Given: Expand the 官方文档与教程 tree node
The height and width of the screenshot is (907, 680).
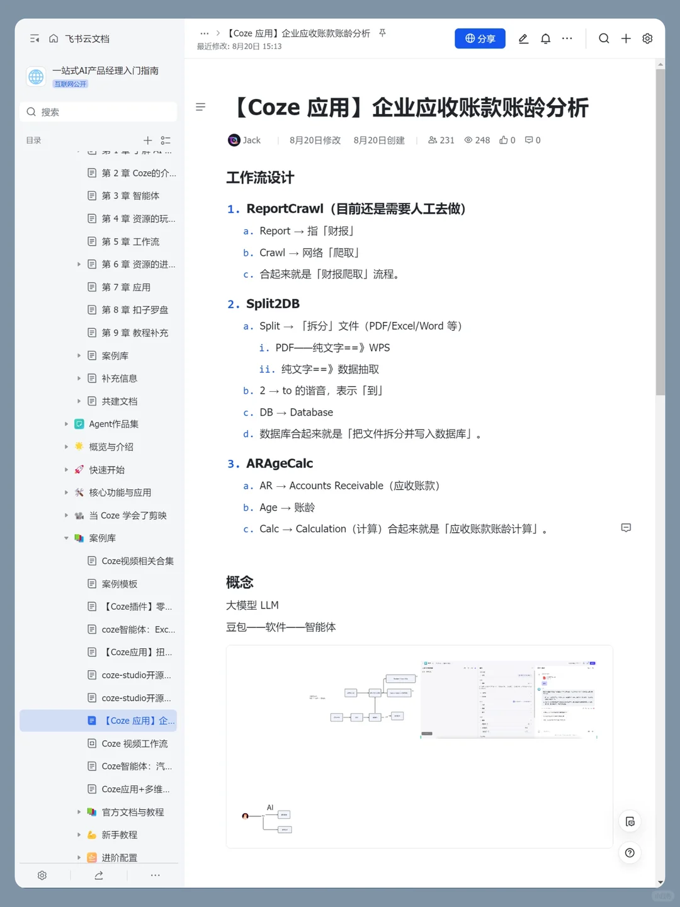Looking at the screenshot, I should [79, 812].
